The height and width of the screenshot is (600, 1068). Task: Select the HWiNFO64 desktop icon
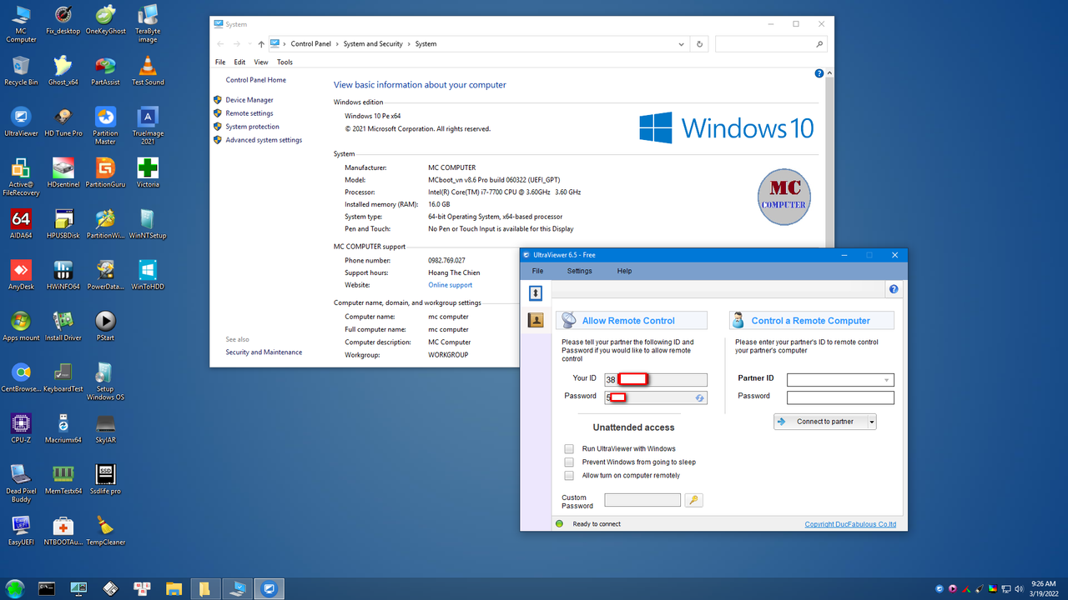click(x=63, y=275)
